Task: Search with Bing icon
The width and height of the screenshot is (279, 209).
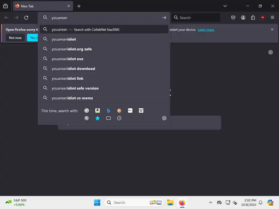Action: click(108, 110)
